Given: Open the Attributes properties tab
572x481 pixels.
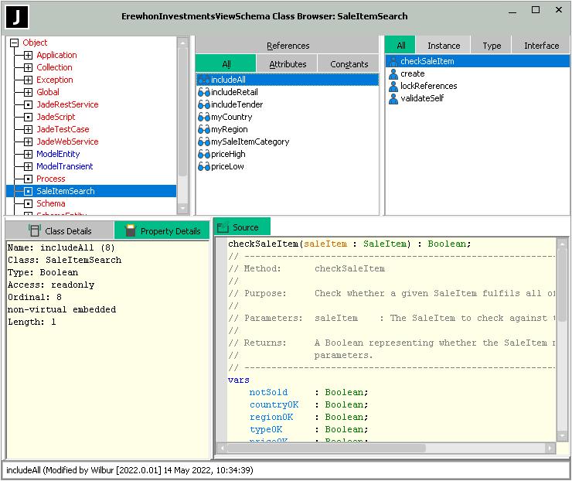Looking at the screenshot, I should (287, 64).
